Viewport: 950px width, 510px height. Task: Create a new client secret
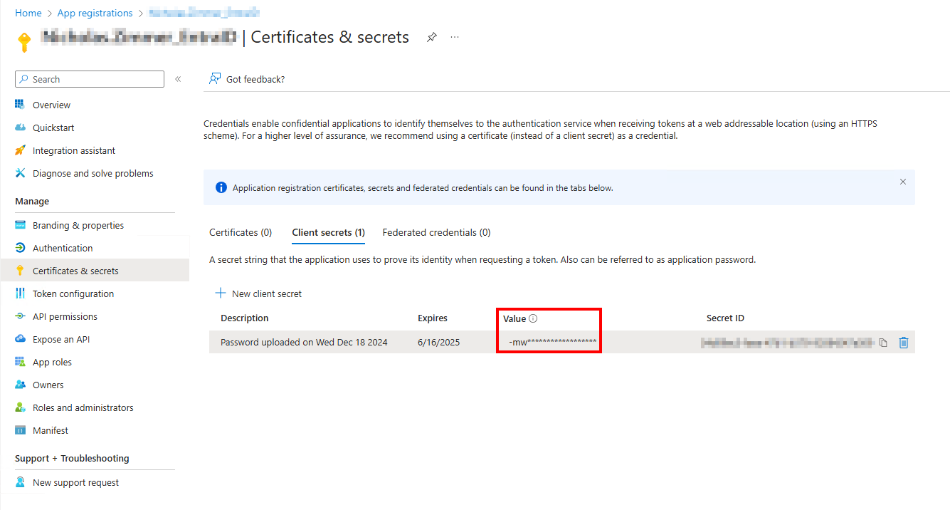click(x=258, y=293)
